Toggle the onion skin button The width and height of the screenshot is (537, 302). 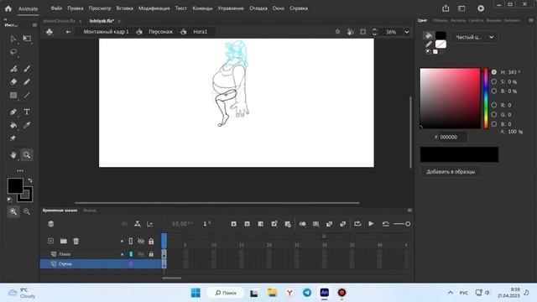point(302,224)
